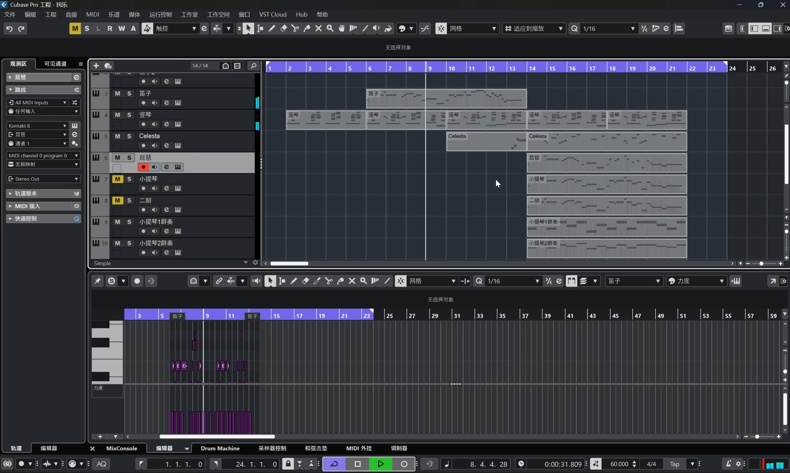Open the 网格 snap type dropdown in project toolbar
790x473 pixels.
(473, 29)
